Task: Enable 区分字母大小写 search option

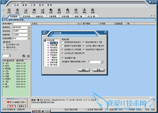Action: [4, 45]
